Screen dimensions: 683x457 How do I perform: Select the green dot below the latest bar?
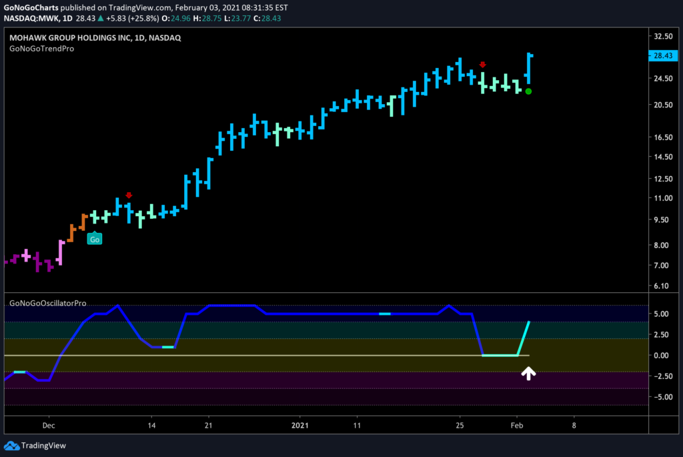[528, 91]
